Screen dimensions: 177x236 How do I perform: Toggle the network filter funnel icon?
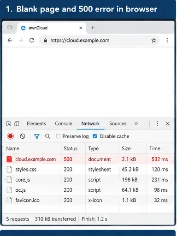[37, 136]
